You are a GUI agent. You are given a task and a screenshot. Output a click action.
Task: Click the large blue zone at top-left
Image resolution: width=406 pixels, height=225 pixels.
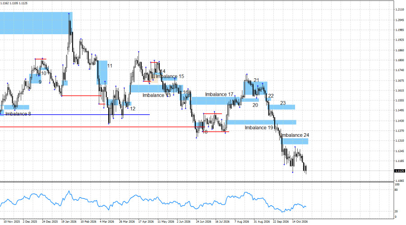(36, 23)
